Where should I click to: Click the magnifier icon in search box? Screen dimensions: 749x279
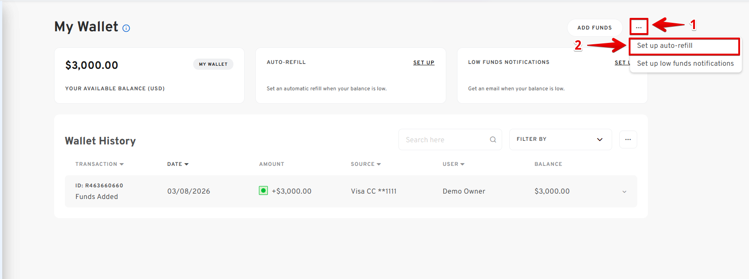493,139
